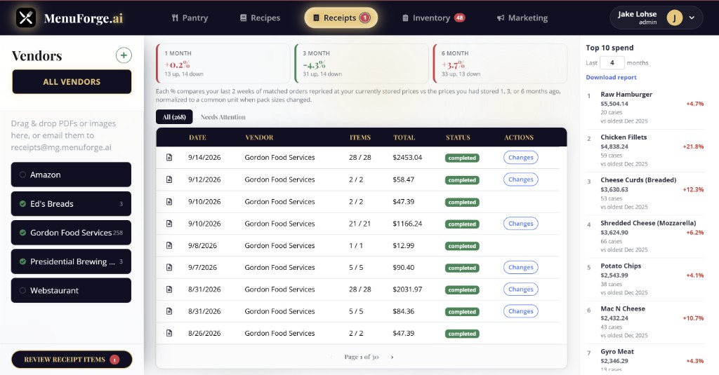Screen dimensions: 719x375
Task: Open document icon for $84.36 receipt
Action: click(169, 311)
